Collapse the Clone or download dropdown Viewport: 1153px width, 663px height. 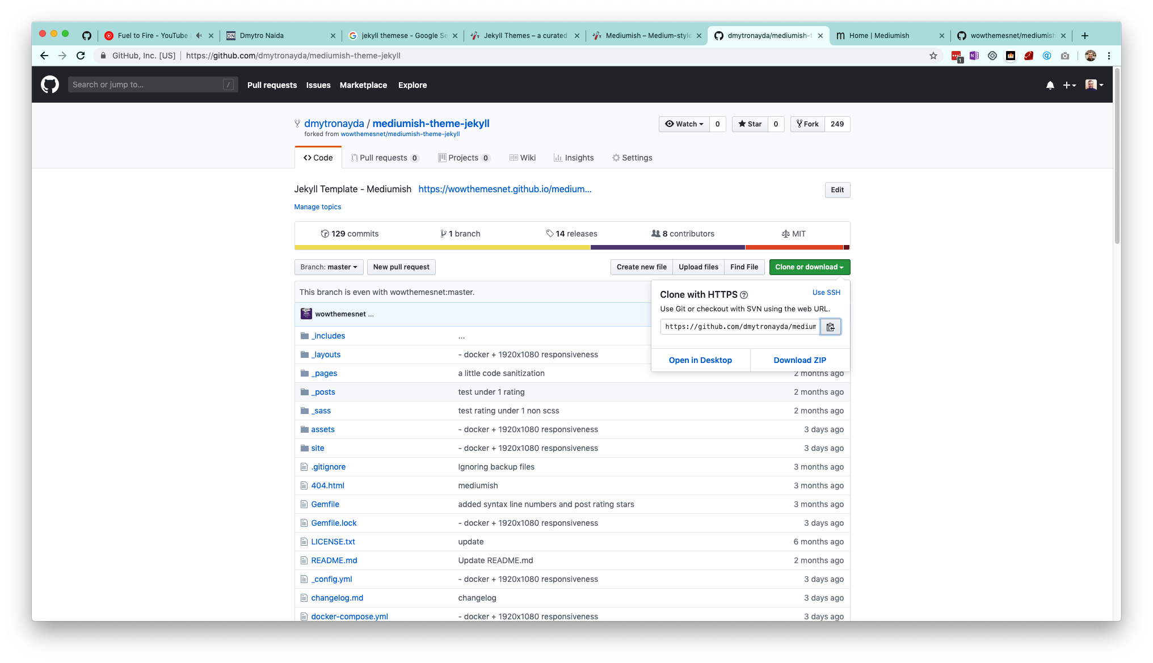click(x=810, y=267)
